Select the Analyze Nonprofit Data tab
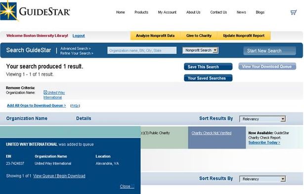The width and height of the screenshot is (304, 194). tap(155, 36)
